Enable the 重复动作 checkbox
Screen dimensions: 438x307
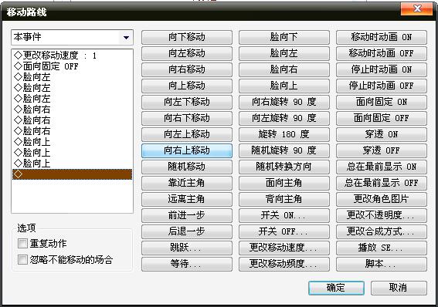pos(22,244)
